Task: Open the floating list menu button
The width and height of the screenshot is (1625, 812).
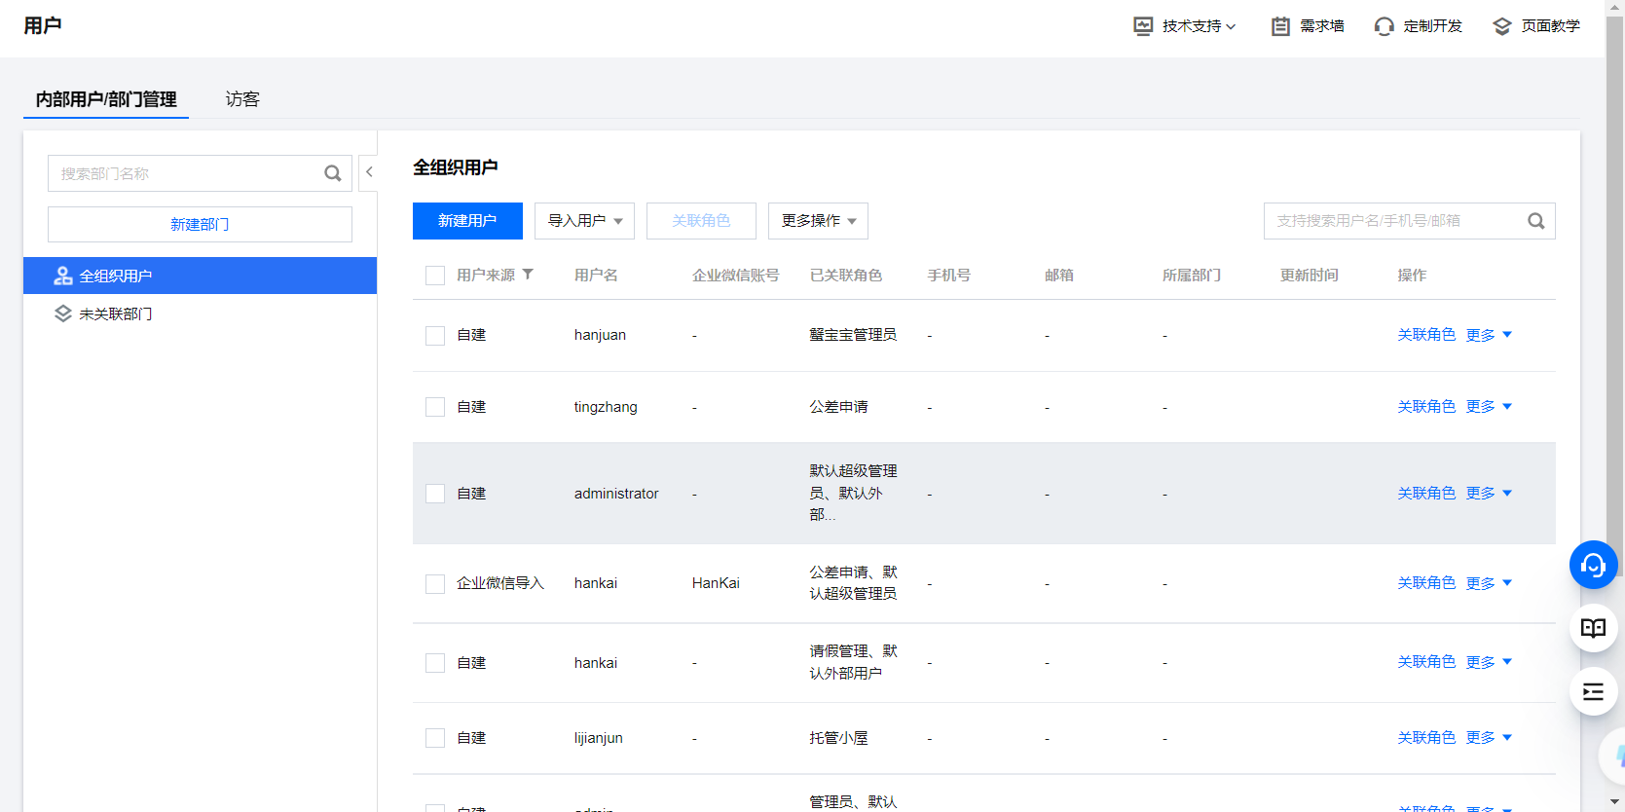Action: point(1593,692)
